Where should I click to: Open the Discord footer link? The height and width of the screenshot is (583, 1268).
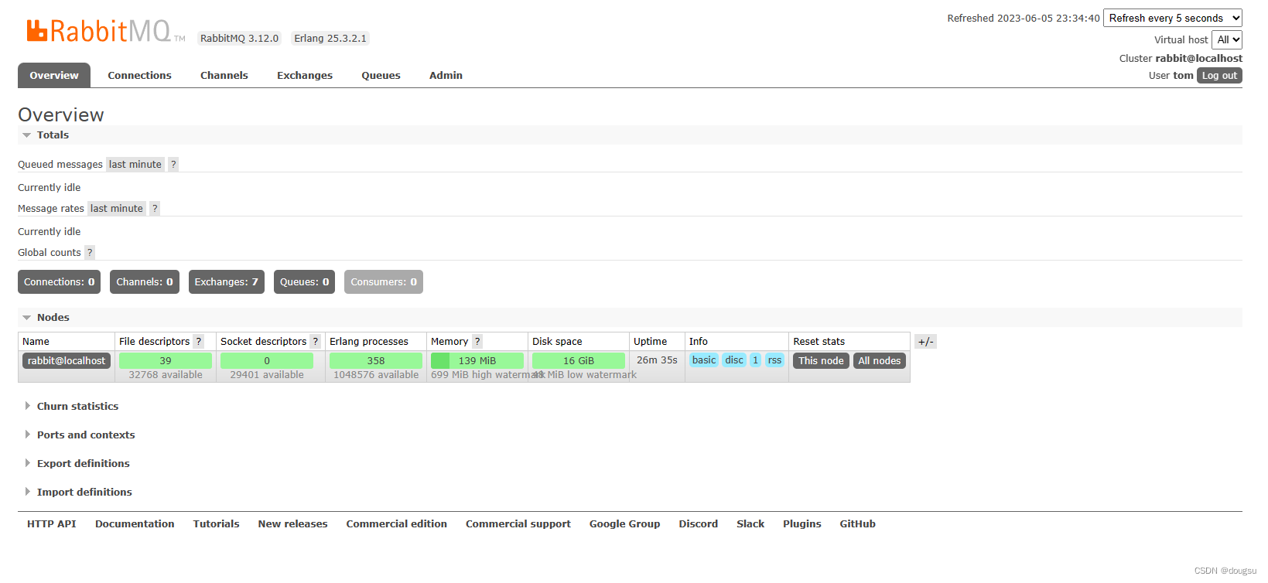[699, 524]
